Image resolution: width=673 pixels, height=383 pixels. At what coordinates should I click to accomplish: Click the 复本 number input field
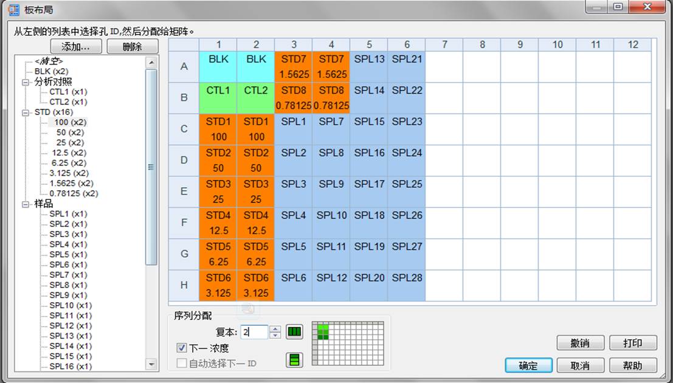pos(254,333)
